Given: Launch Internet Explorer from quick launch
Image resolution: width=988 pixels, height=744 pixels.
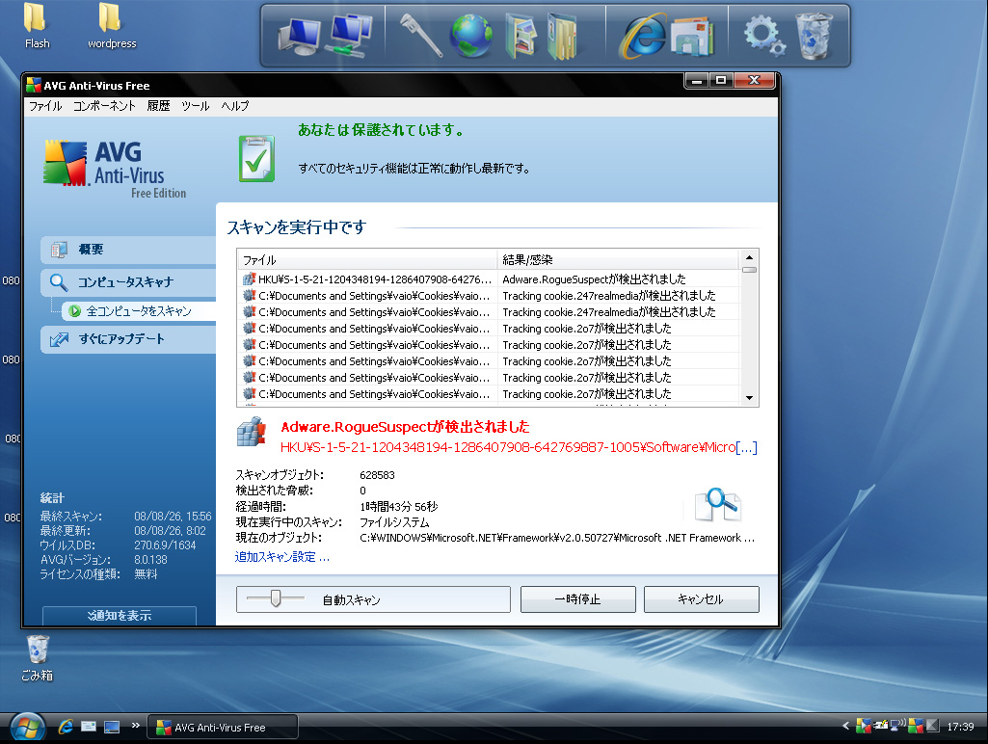Looking at the screenshot, I should coord(66,727).
